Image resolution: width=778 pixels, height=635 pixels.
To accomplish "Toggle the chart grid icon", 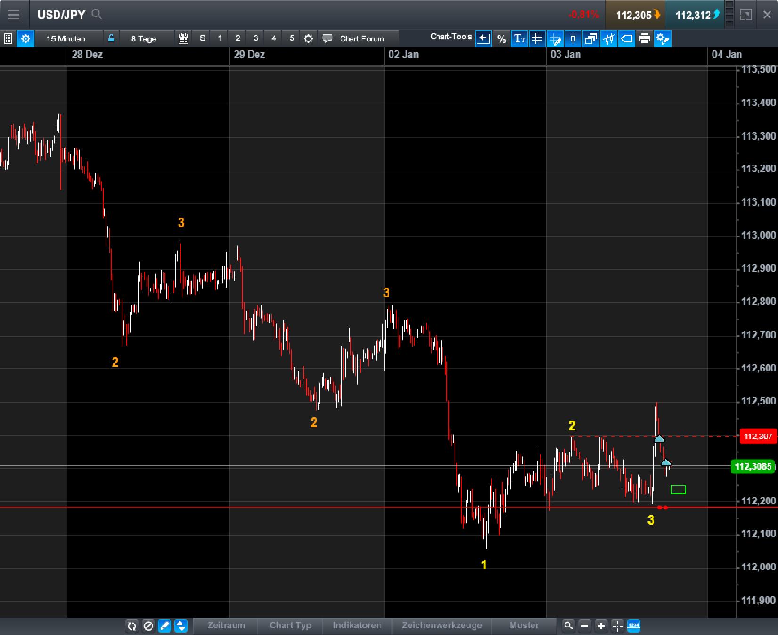I will pyautogui.click(x=537, y=39).
